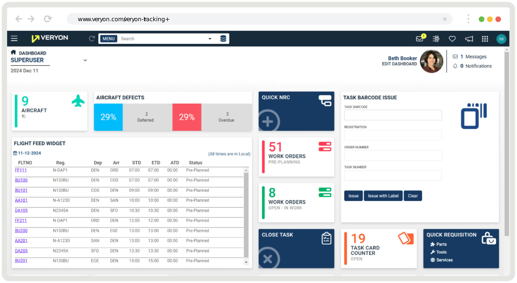Click the green work orders in-work icon

[x=325, y=192]
